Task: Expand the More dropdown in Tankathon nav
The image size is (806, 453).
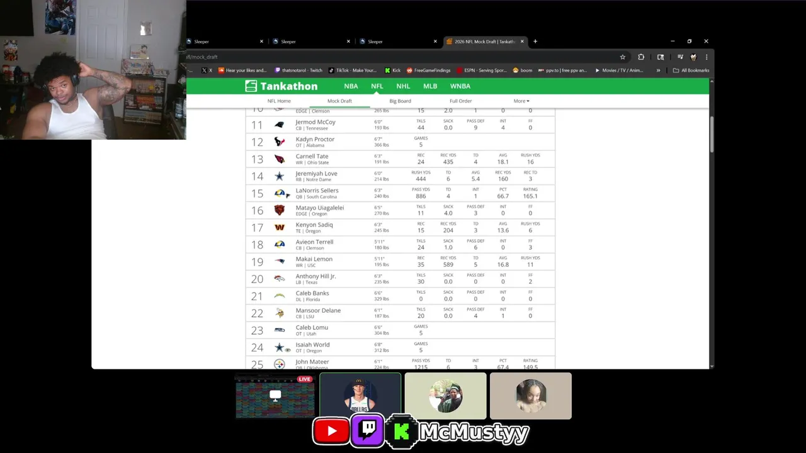Action: click(521, 101)
